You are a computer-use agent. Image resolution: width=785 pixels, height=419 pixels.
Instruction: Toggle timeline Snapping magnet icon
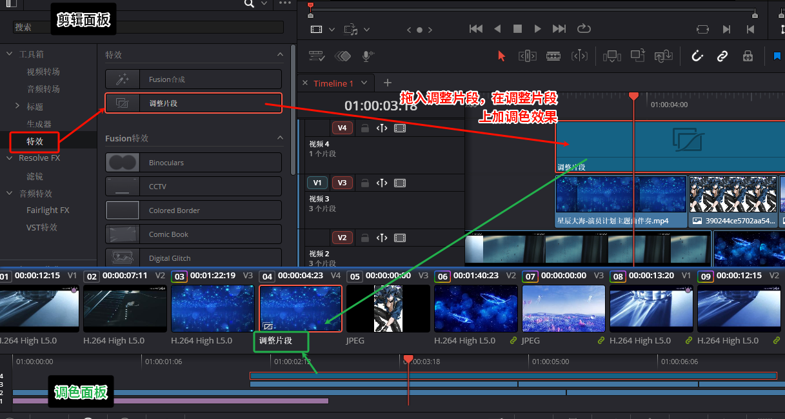click(x=697, y=56)
